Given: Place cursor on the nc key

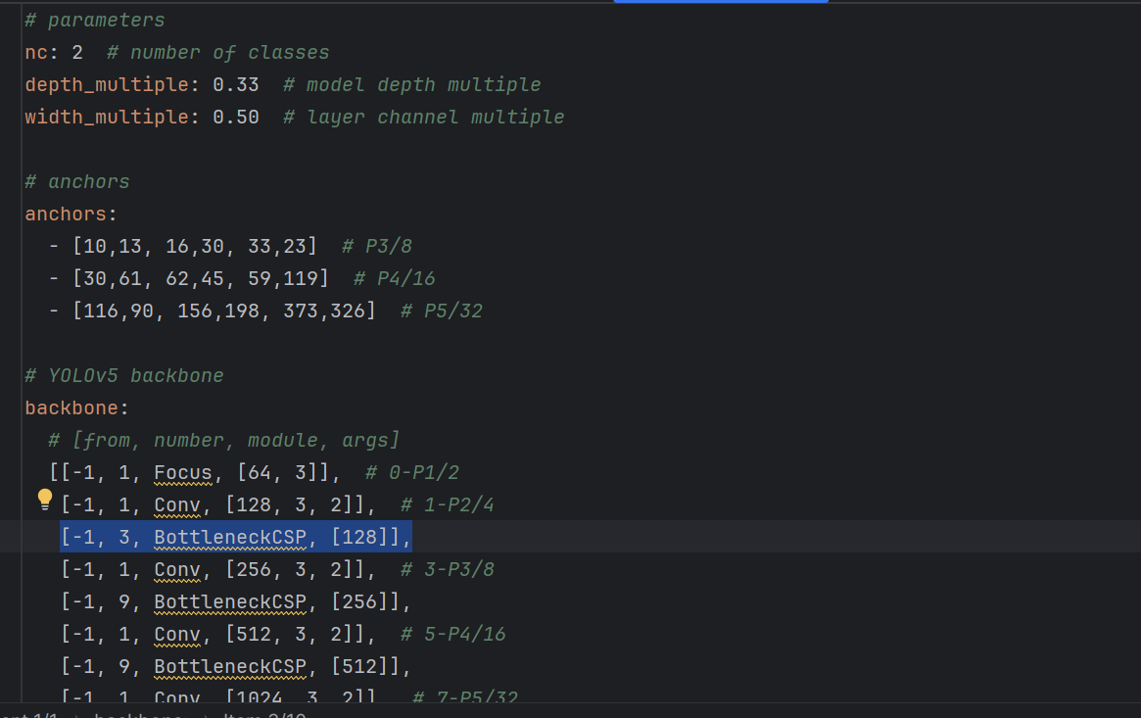Looking at the screenshot, I should click(x=36, y=52).
